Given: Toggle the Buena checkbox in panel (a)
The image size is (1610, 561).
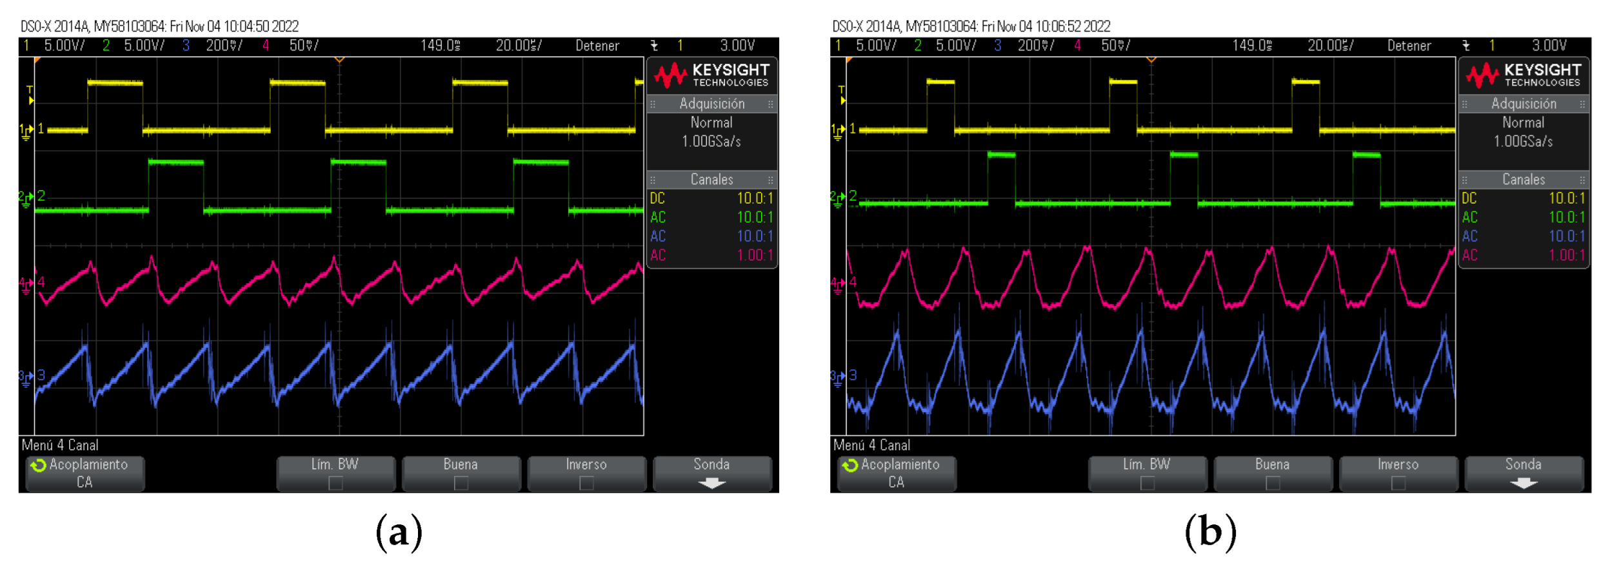Looking at the screenshot, I should coord(461,483).
